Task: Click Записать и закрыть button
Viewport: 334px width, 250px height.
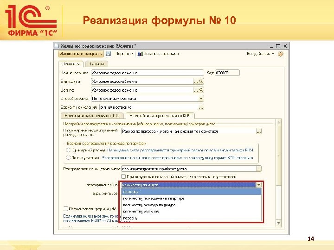Action: point(81,54)
